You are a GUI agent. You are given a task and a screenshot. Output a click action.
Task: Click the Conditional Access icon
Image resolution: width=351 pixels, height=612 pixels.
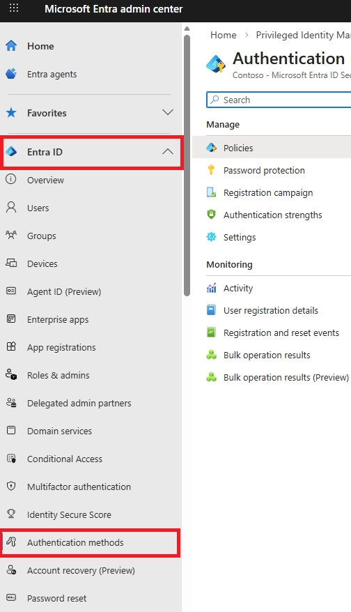pyautogui.click(x=11, y=459)
